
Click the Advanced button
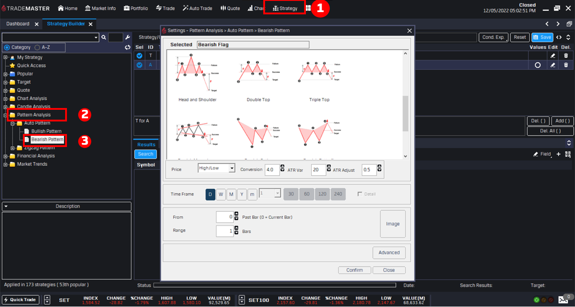pyautogui.click(x=389, y=253)
